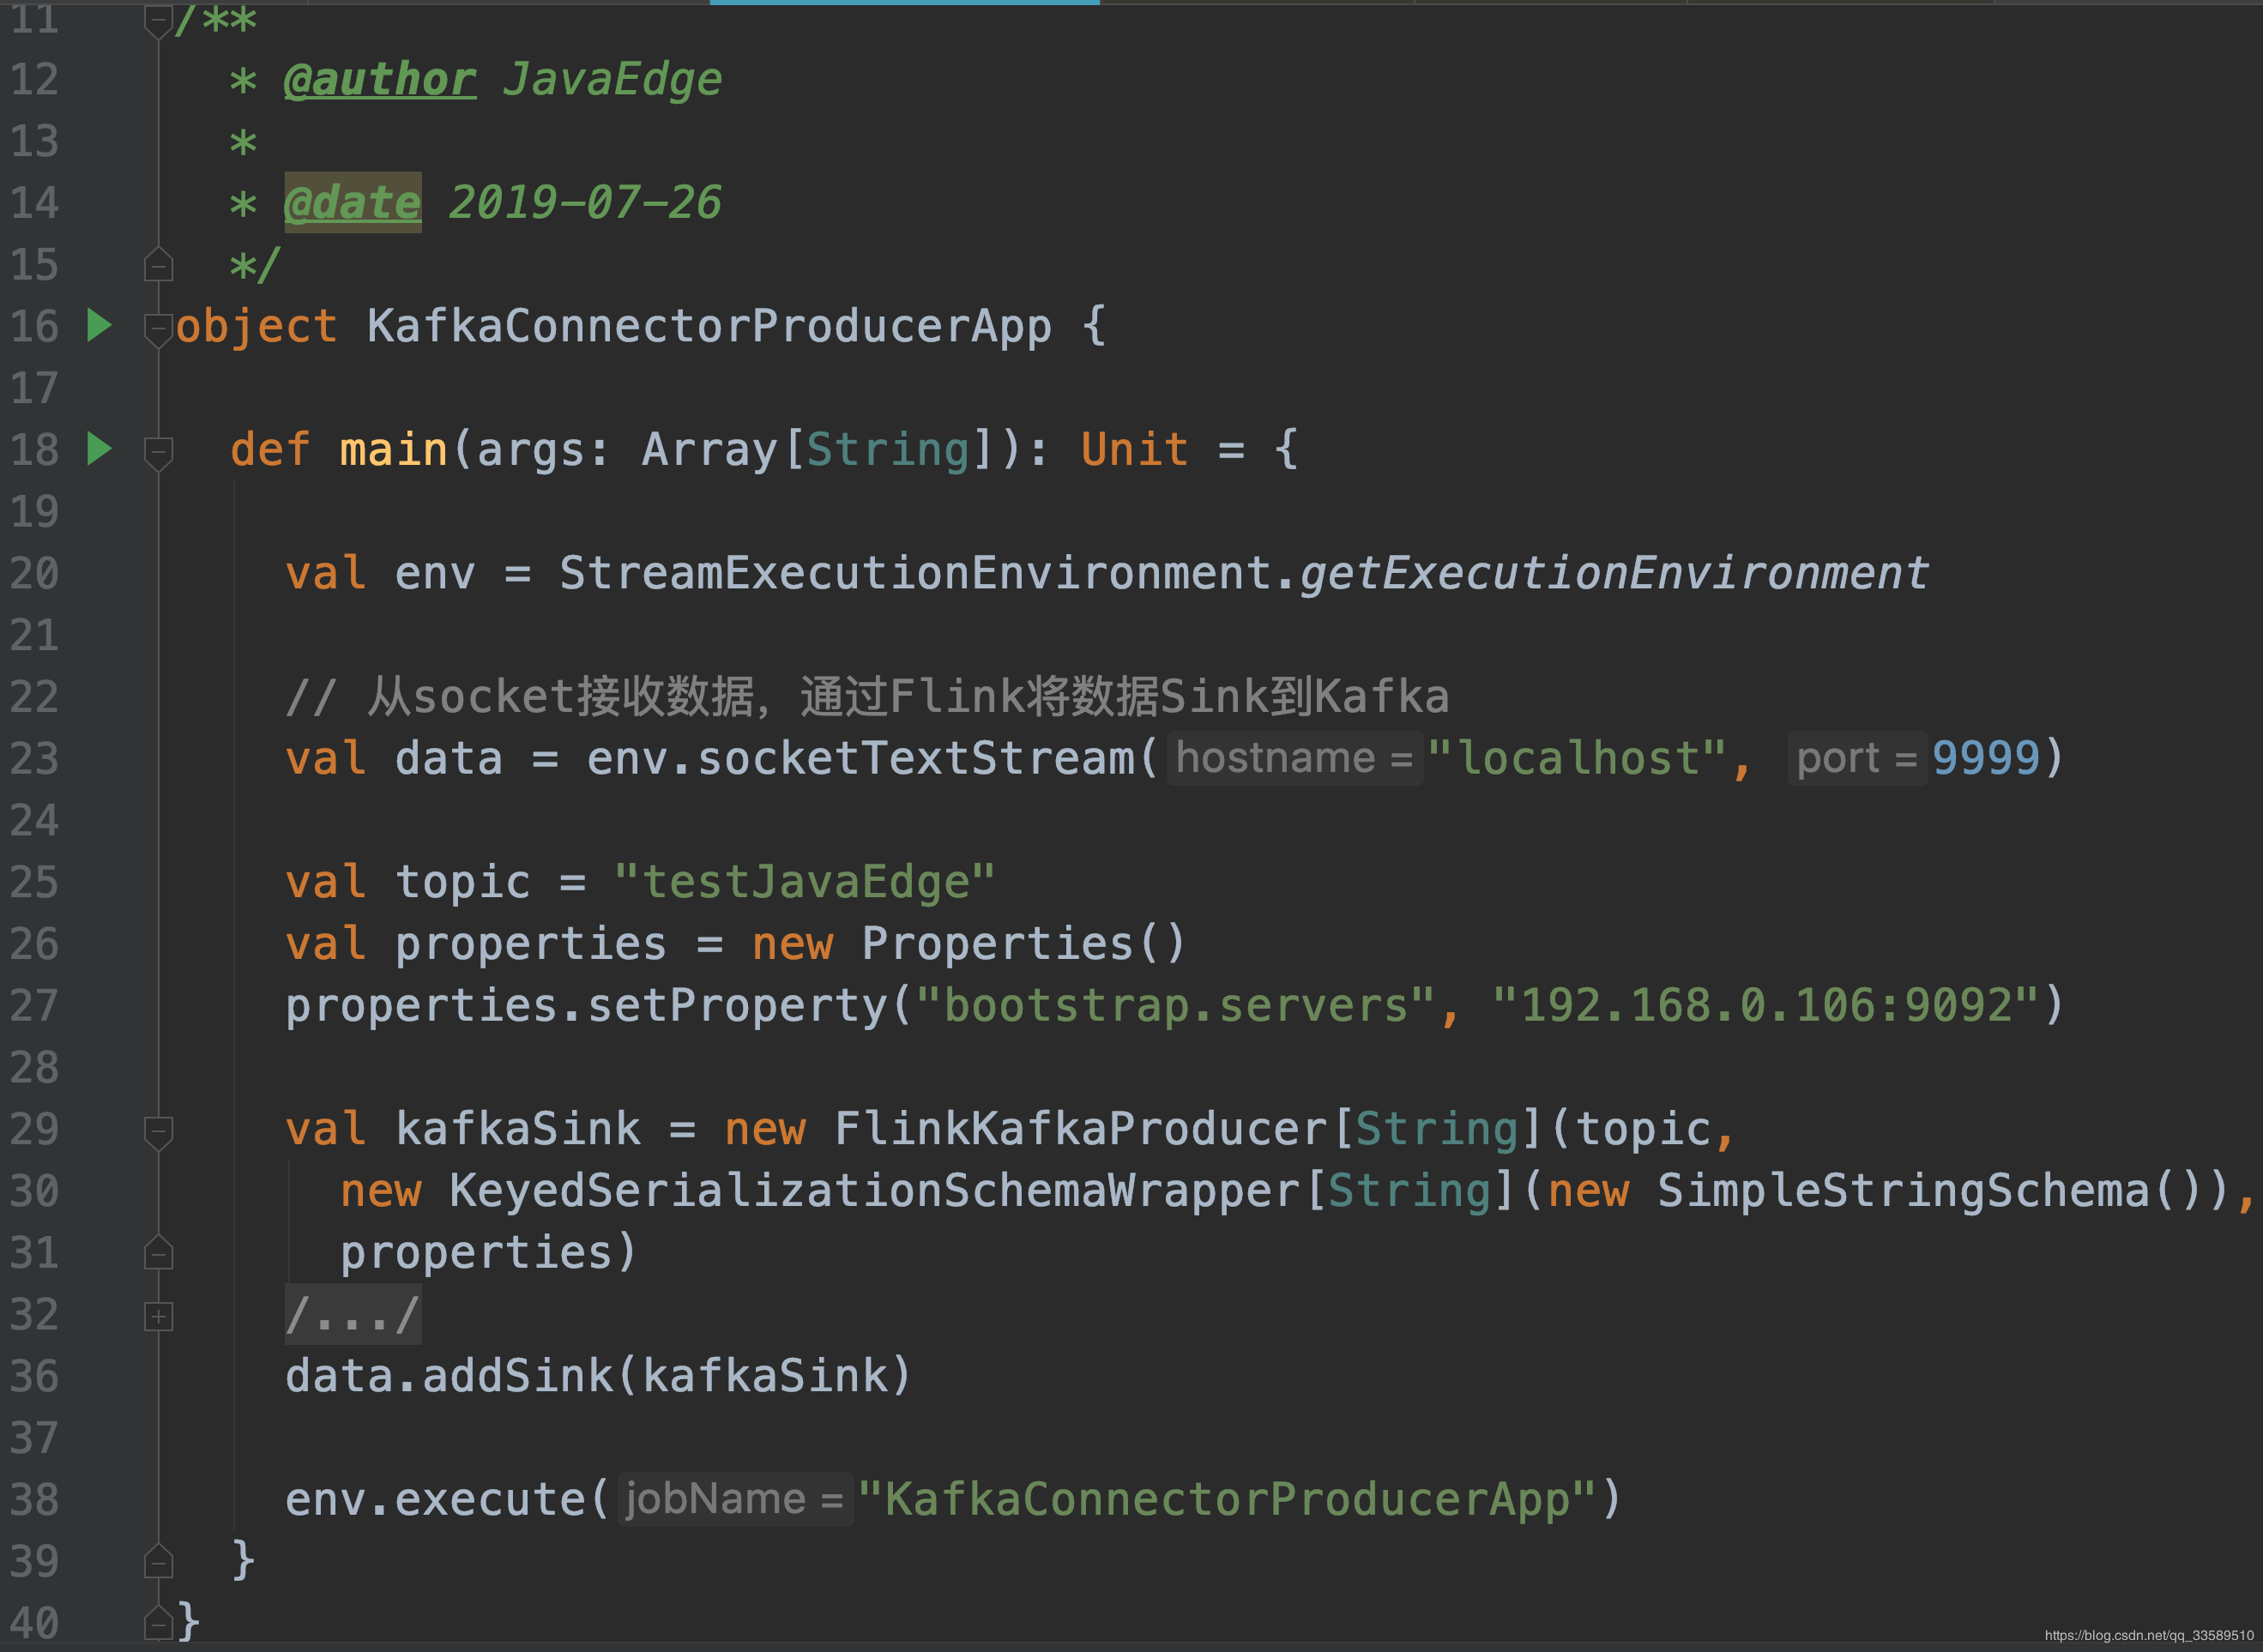The width and height of the screenshot is (2263, 1652).
Task: Collapse comment end marker at line 15
Action: coord(158,265)
